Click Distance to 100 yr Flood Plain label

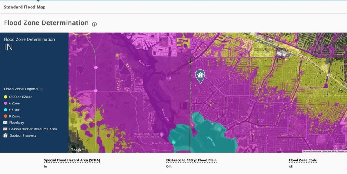(x=191, y=160)
